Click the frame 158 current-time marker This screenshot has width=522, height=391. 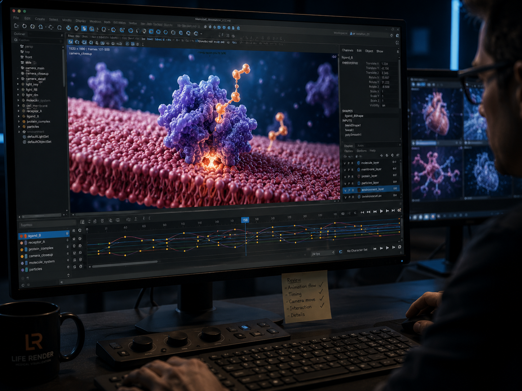coord(245,220)
